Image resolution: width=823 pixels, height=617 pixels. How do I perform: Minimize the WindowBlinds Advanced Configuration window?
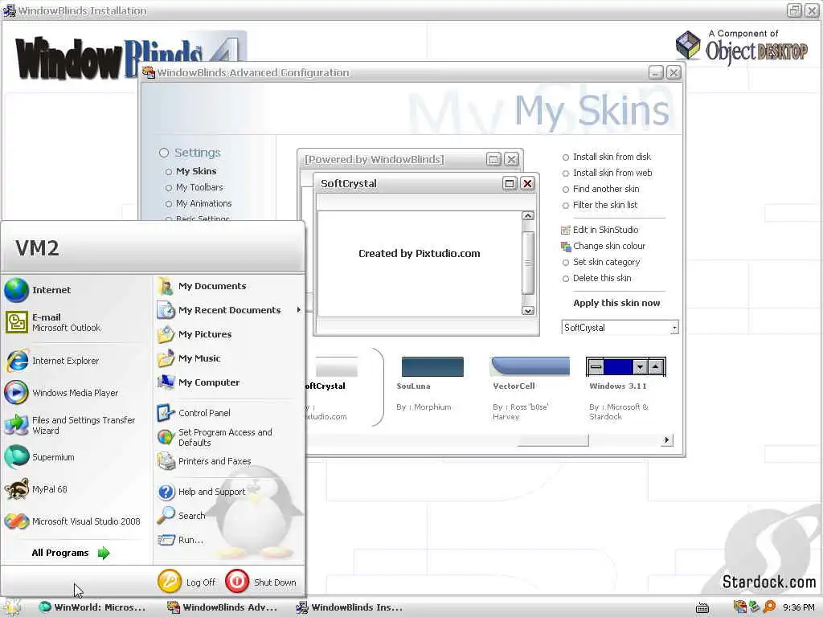(x=656, y=72)
